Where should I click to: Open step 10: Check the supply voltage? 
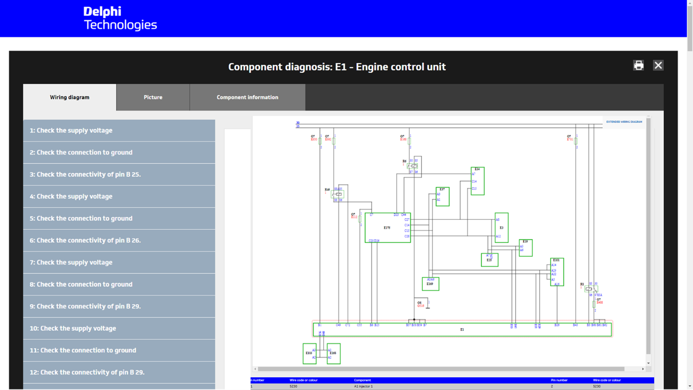click(x=119, y=328)
